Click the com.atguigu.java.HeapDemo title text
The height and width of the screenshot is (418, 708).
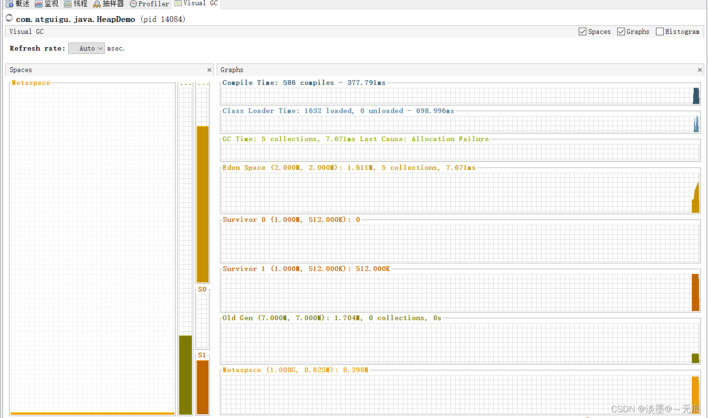(x=75, y=19)
